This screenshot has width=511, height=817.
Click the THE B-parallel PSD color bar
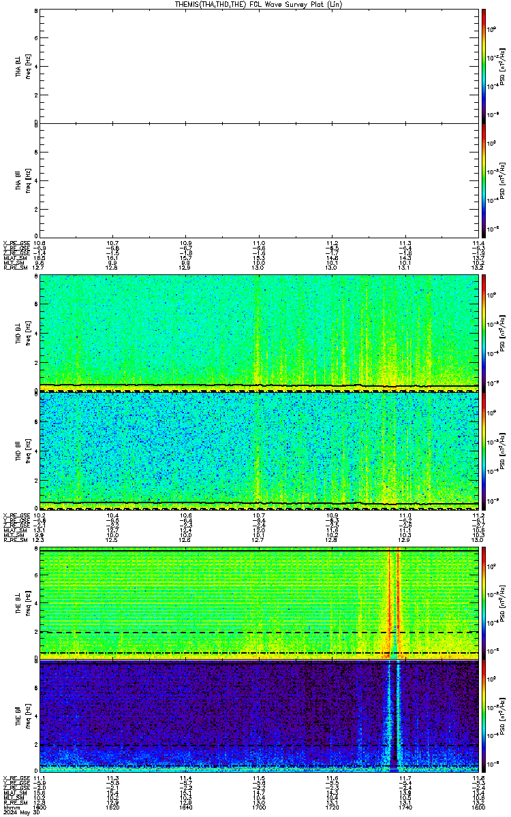484,717
